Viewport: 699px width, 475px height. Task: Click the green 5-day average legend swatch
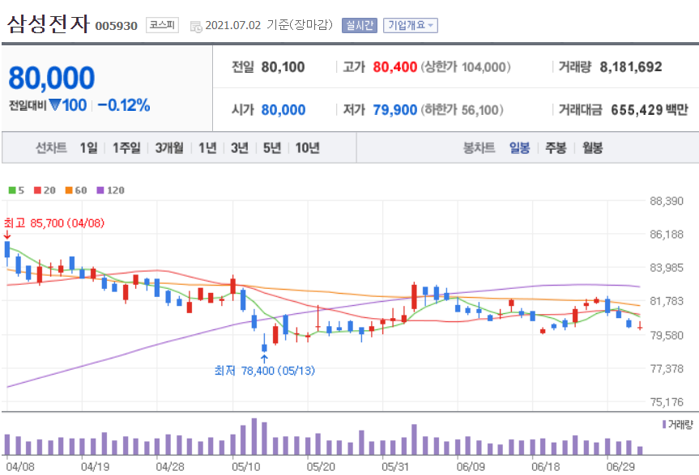point(12,190)
